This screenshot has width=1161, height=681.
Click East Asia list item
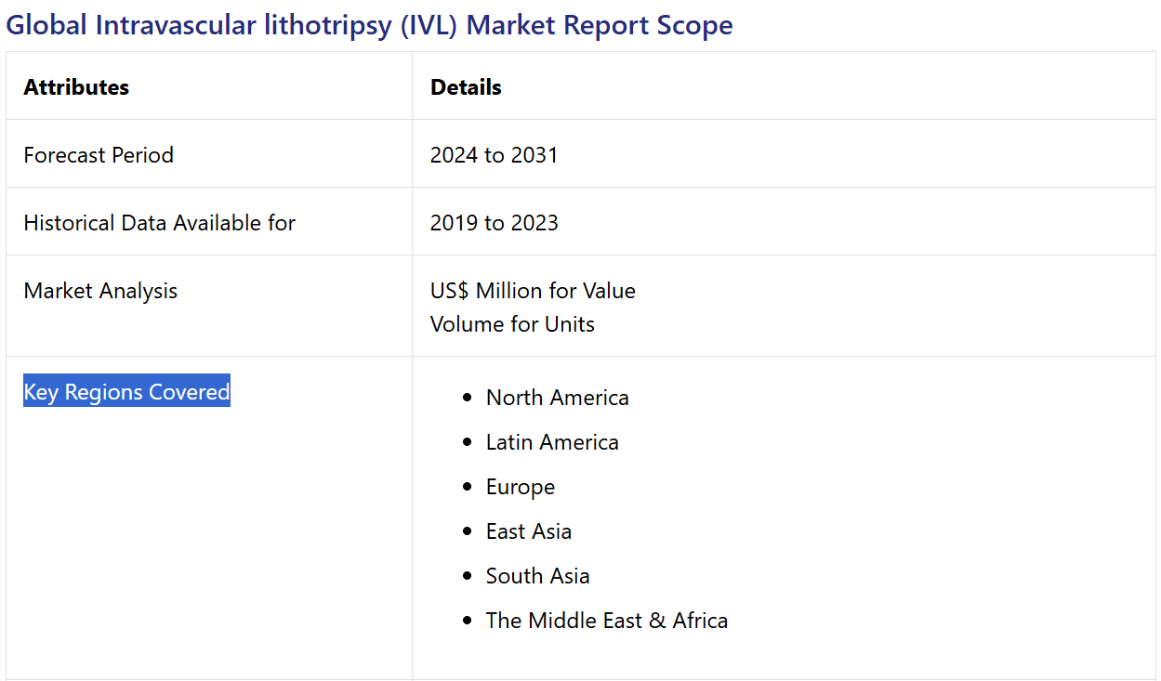point(529,531)
